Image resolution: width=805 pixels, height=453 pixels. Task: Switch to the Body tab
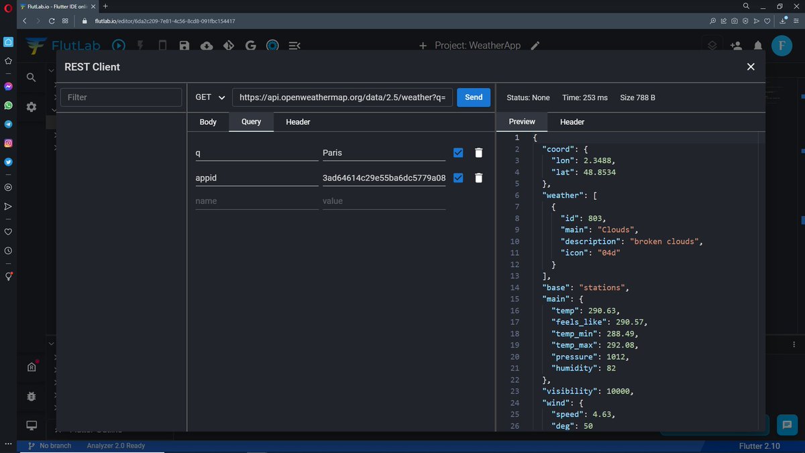point(208,121)
